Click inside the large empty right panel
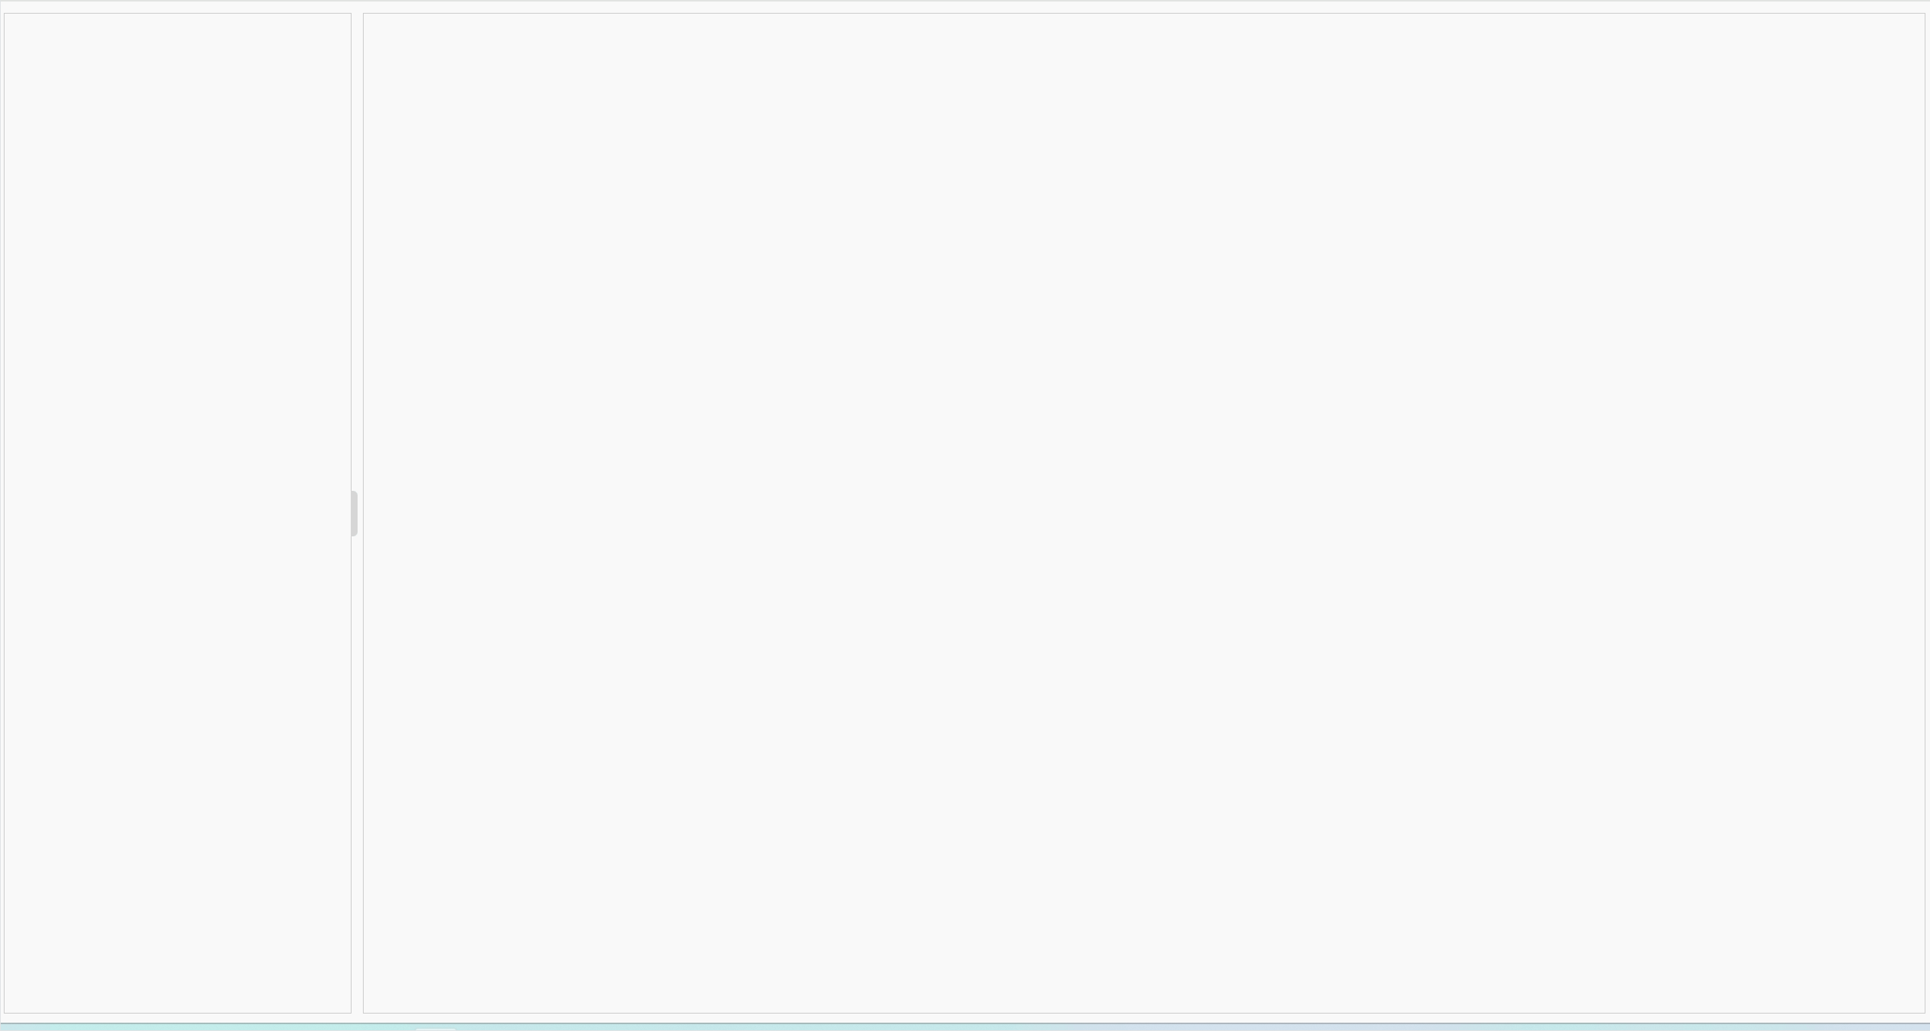 (x=1144, y=513)
